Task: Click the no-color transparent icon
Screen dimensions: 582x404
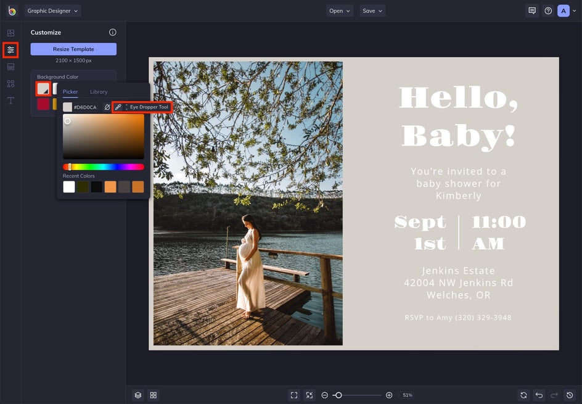Action: point(107,107)
